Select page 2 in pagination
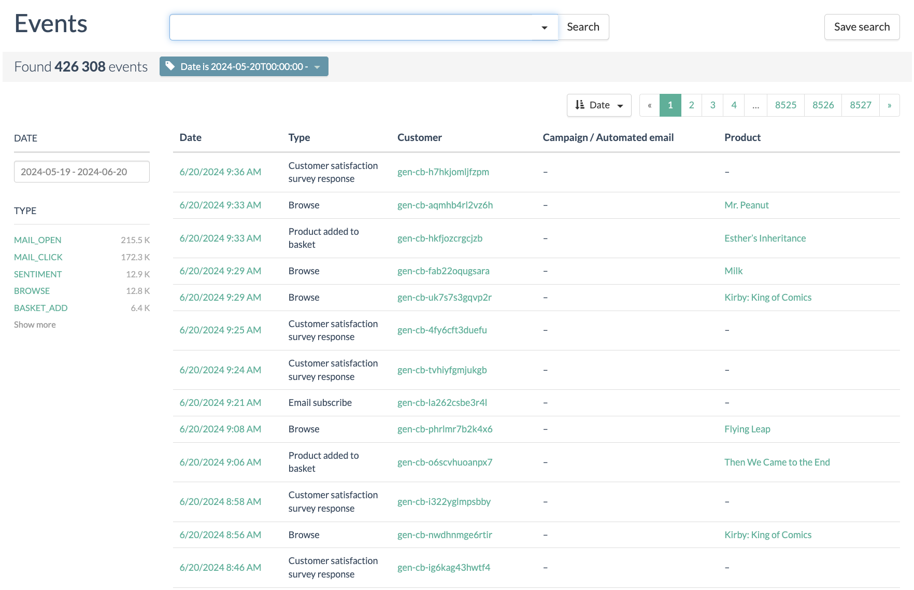The image size is (914, 590). 692,105
